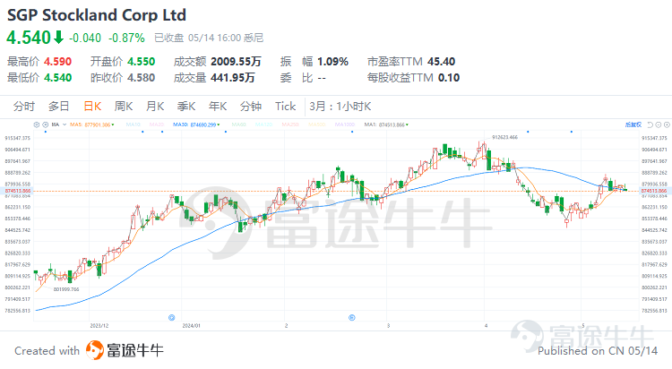Toggle the faded MA500 indicator

tap(317, 124)
